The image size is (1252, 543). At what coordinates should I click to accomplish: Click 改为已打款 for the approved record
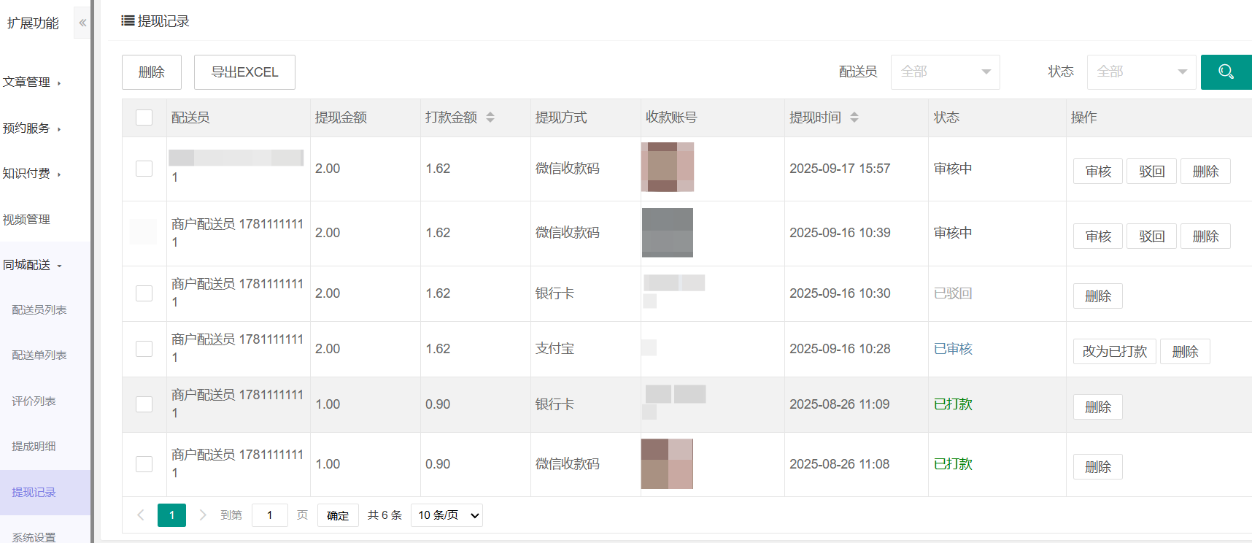[x=1114, y=352]
